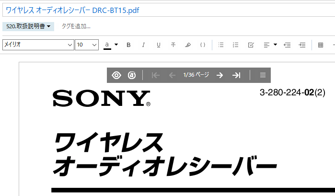This screenshot has width=335, height=196.
Task: Open the font color dropdown arrow
Action: point(116,45)
